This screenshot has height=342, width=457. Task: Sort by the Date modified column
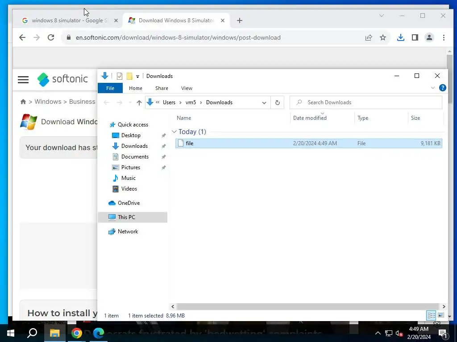coord(310,118)
